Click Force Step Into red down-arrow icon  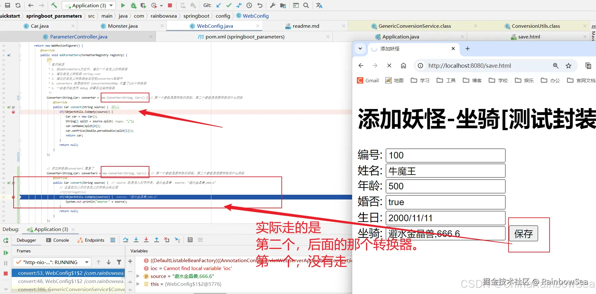click(x=146, y=240)
